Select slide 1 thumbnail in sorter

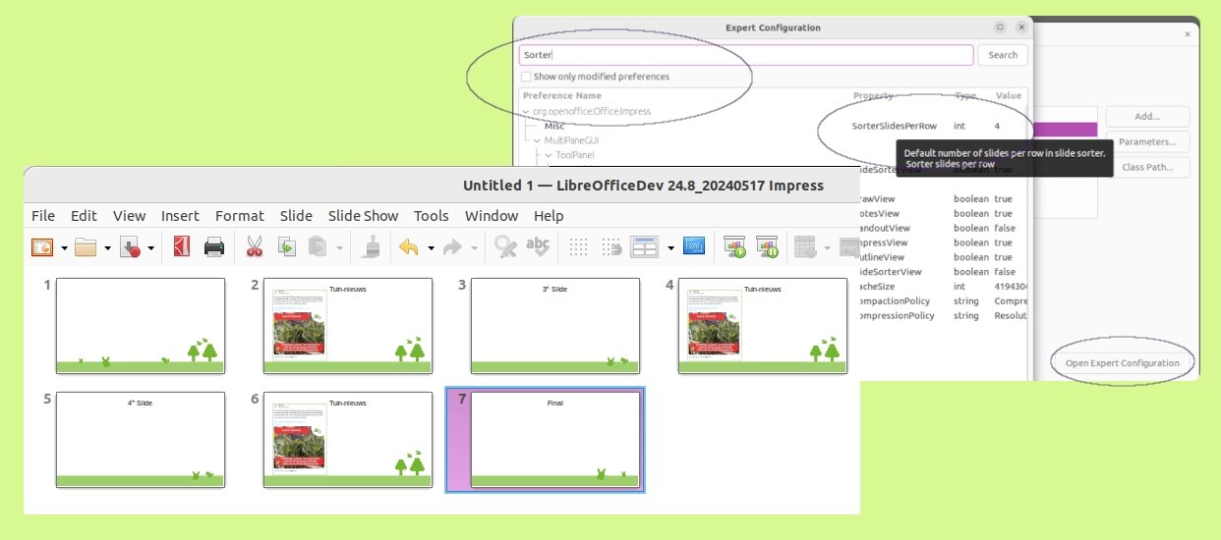pos(141,326)
